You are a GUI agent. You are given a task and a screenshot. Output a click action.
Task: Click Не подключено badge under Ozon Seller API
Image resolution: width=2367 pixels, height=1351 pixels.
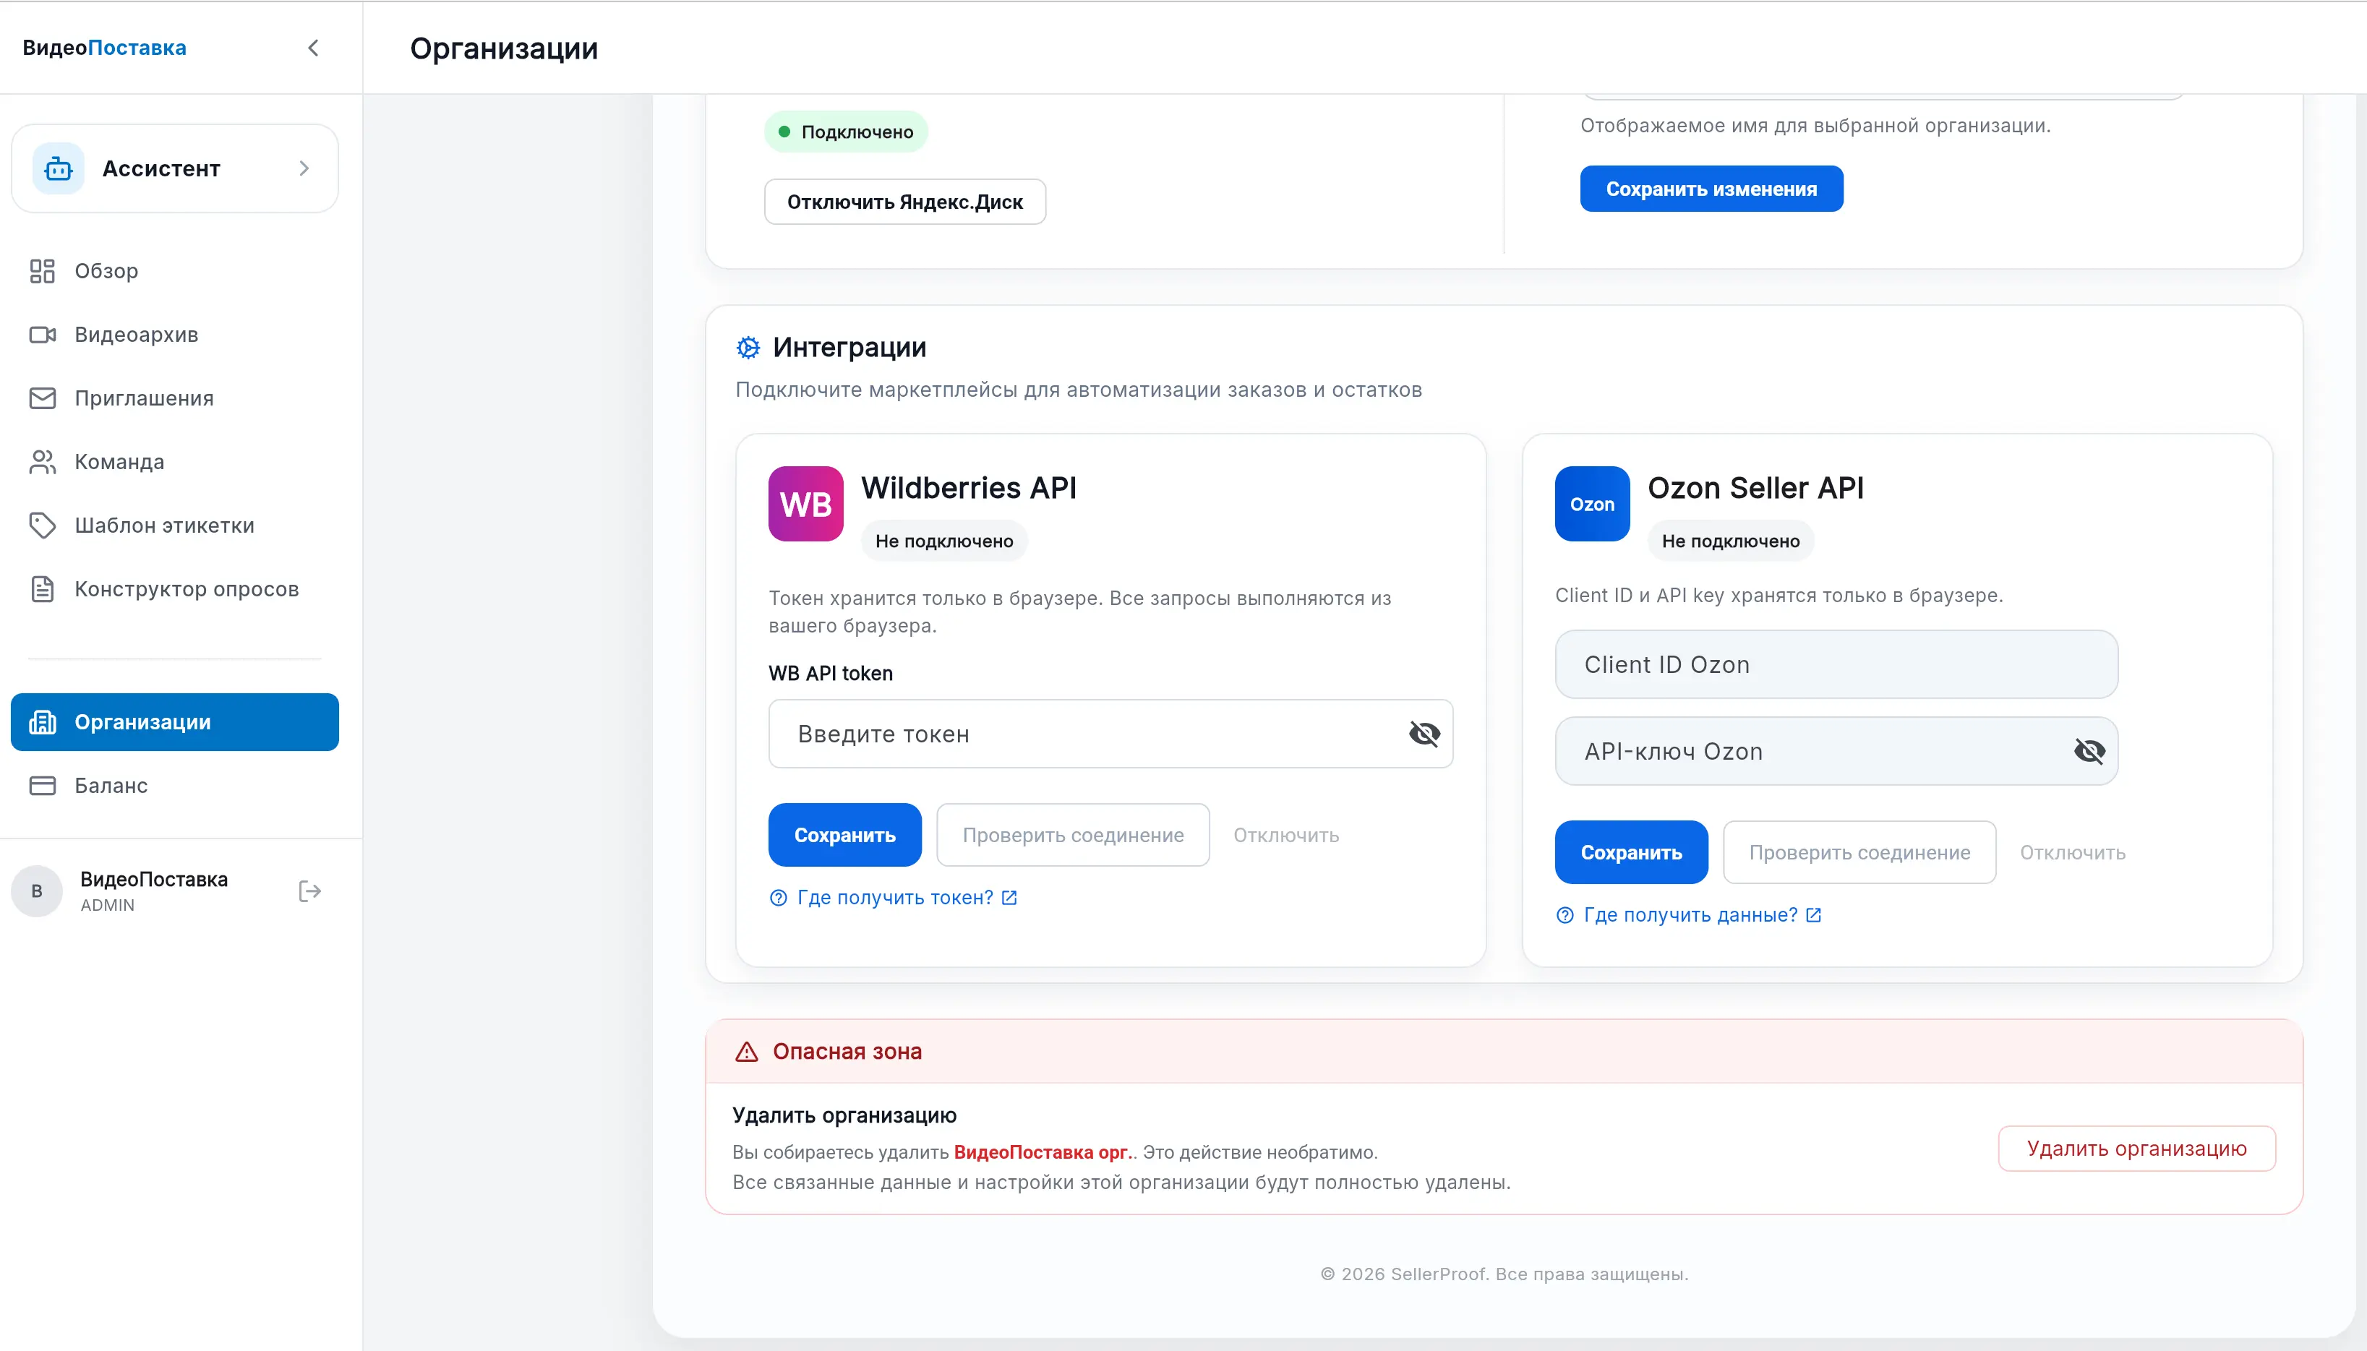click(x=1731, y=541)
